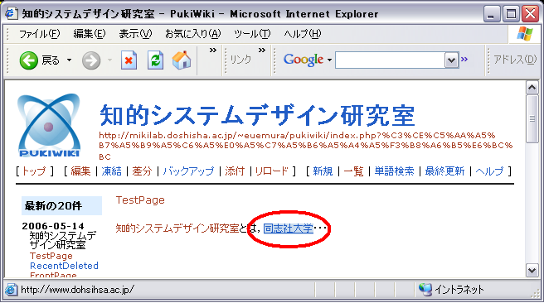This screenshot has width=544, height=303.
Task: Click the Windows flag logo
Action: click(x=524, y=34)
